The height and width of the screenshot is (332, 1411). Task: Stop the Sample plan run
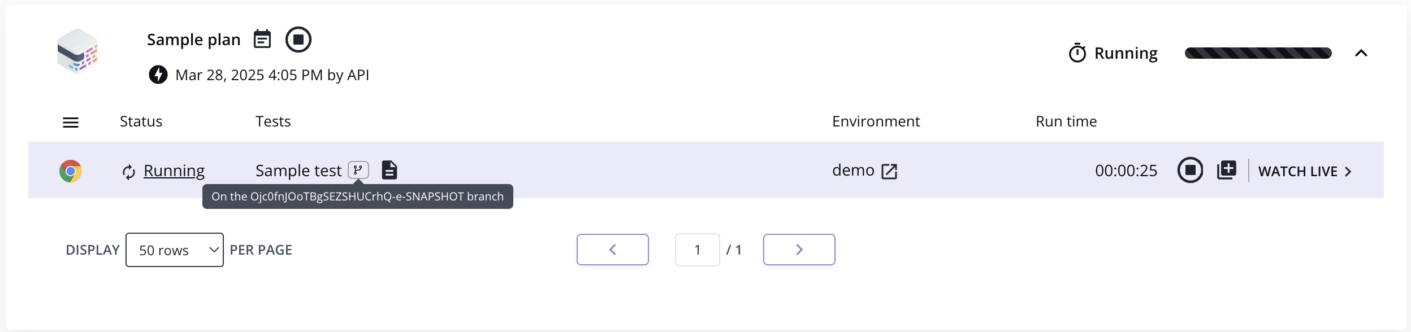(x=298, y=40)
